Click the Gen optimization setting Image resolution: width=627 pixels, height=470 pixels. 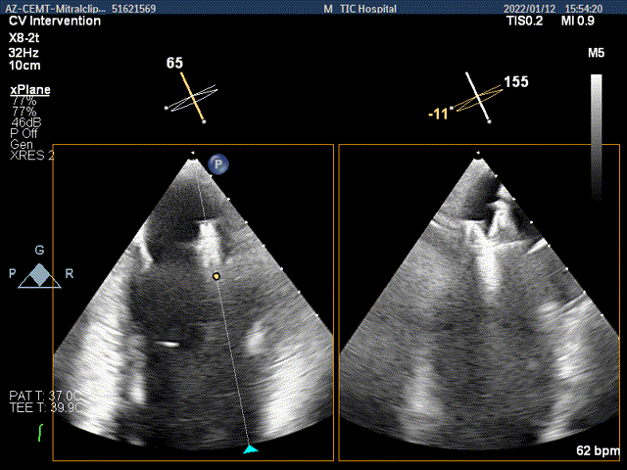22,144
